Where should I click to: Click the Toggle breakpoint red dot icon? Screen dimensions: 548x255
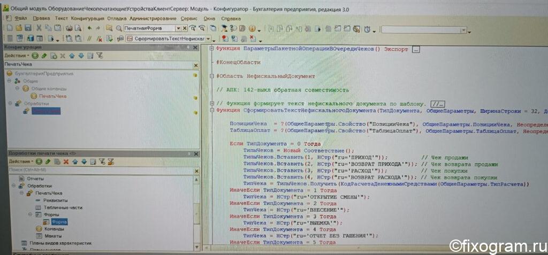(225, 39)
